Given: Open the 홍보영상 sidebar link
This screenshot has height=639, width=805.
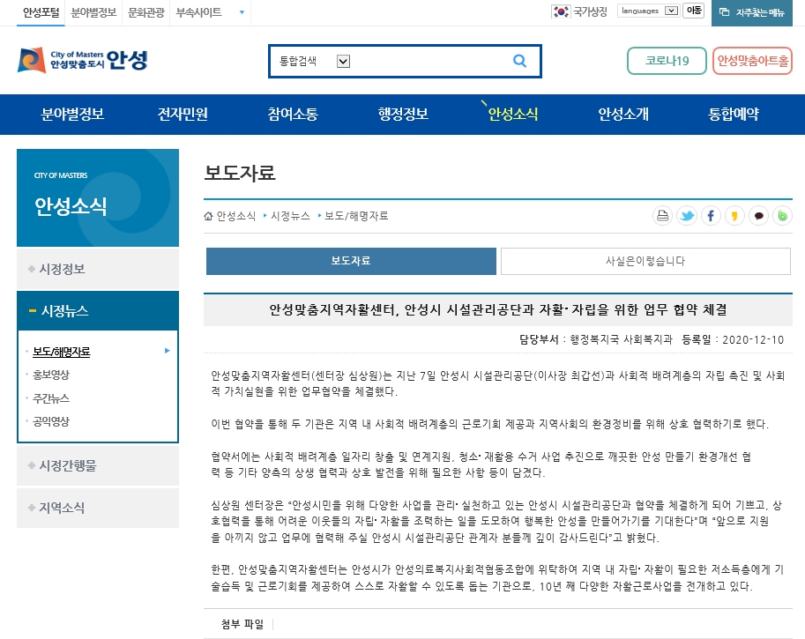Looking at the screenshot, I should [x=51, y=375].
